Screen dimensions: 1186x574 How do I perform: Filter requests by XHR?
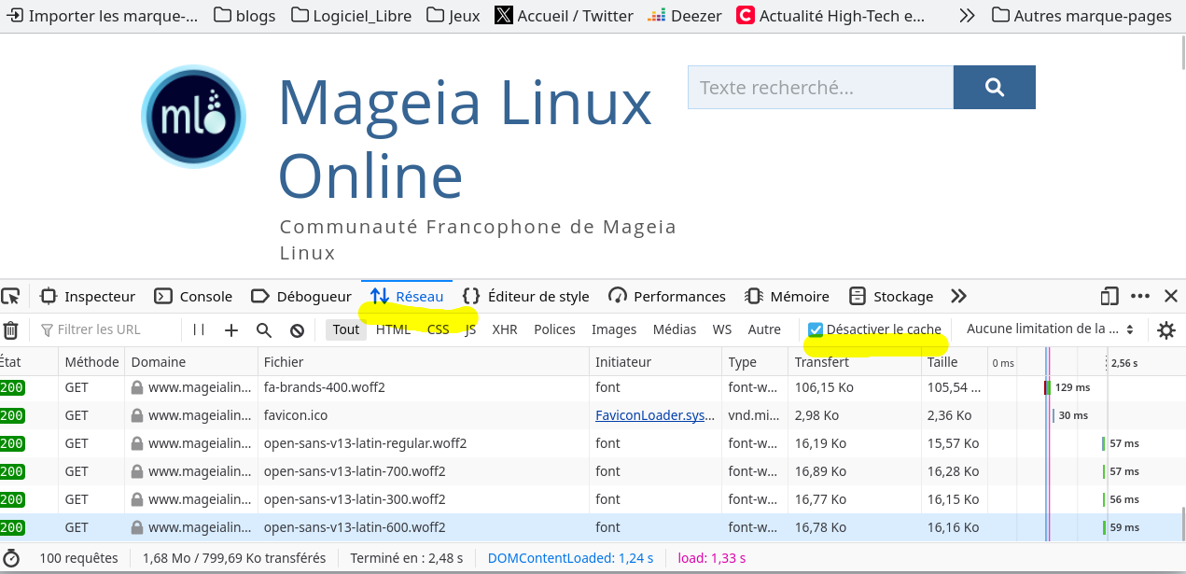pos(505,329)
